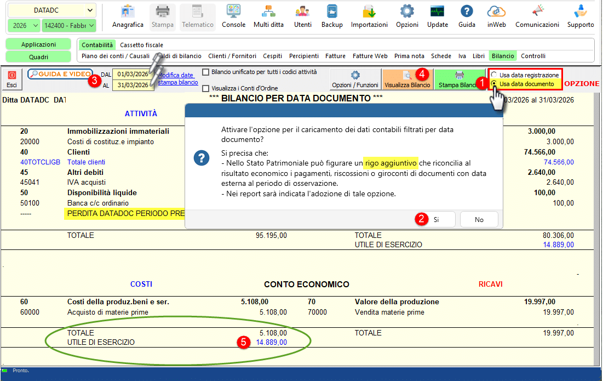Viewport: 603px width, 381px height.
Task: Enable Bilancio unificato per tutti i codici attività
Action: [x=206, y=72]
